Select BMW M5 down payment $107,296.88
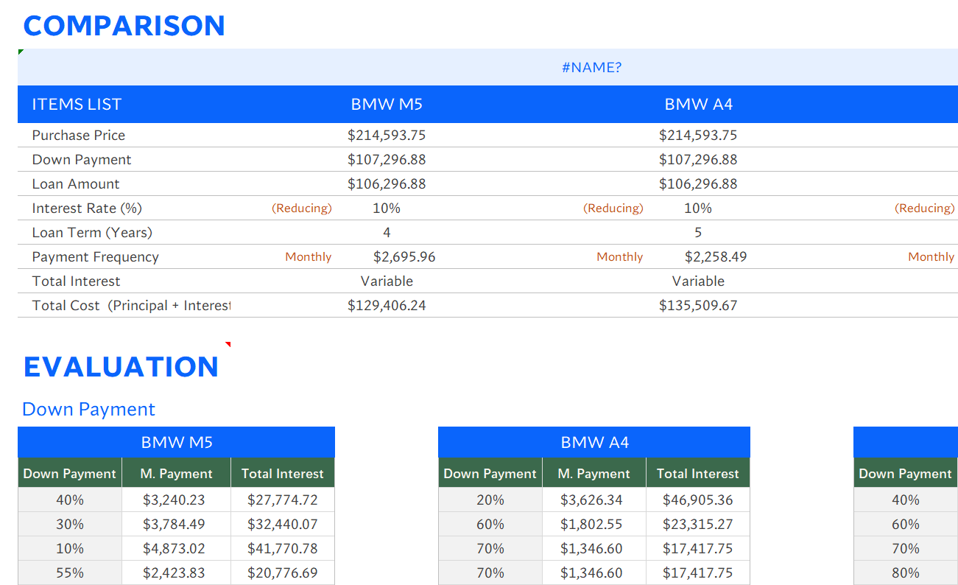 [387, 159]
